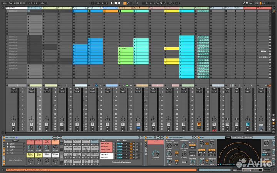This screenshot has width=277, height=173.
Task: Open the 1 Bar quantization dropdown
Action: pyautogui.click(x=43, y=3)
